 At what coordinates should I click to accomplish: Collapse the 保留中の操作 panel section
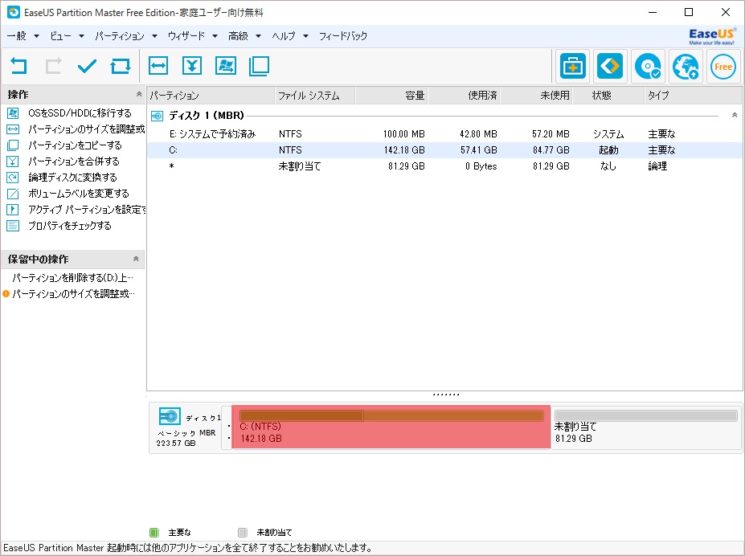[136, 259]
